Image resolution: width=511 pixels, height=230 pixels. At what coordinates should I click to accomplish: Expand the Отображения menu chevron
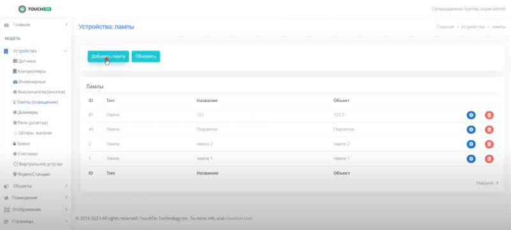point(66,209)
